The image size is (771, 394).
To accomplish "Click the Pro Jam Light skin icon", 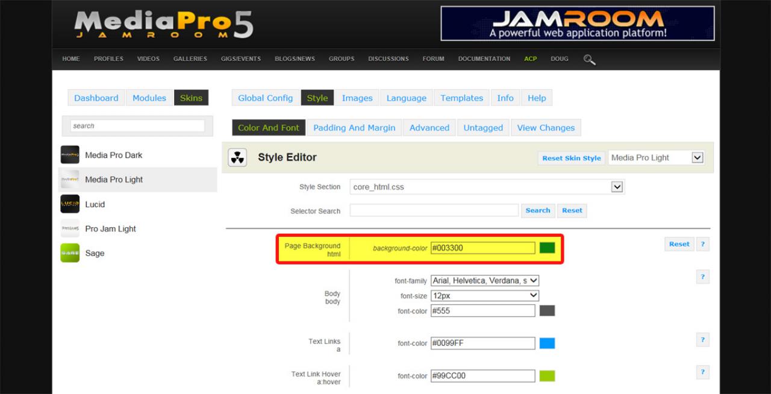I will tap(70, 229).
